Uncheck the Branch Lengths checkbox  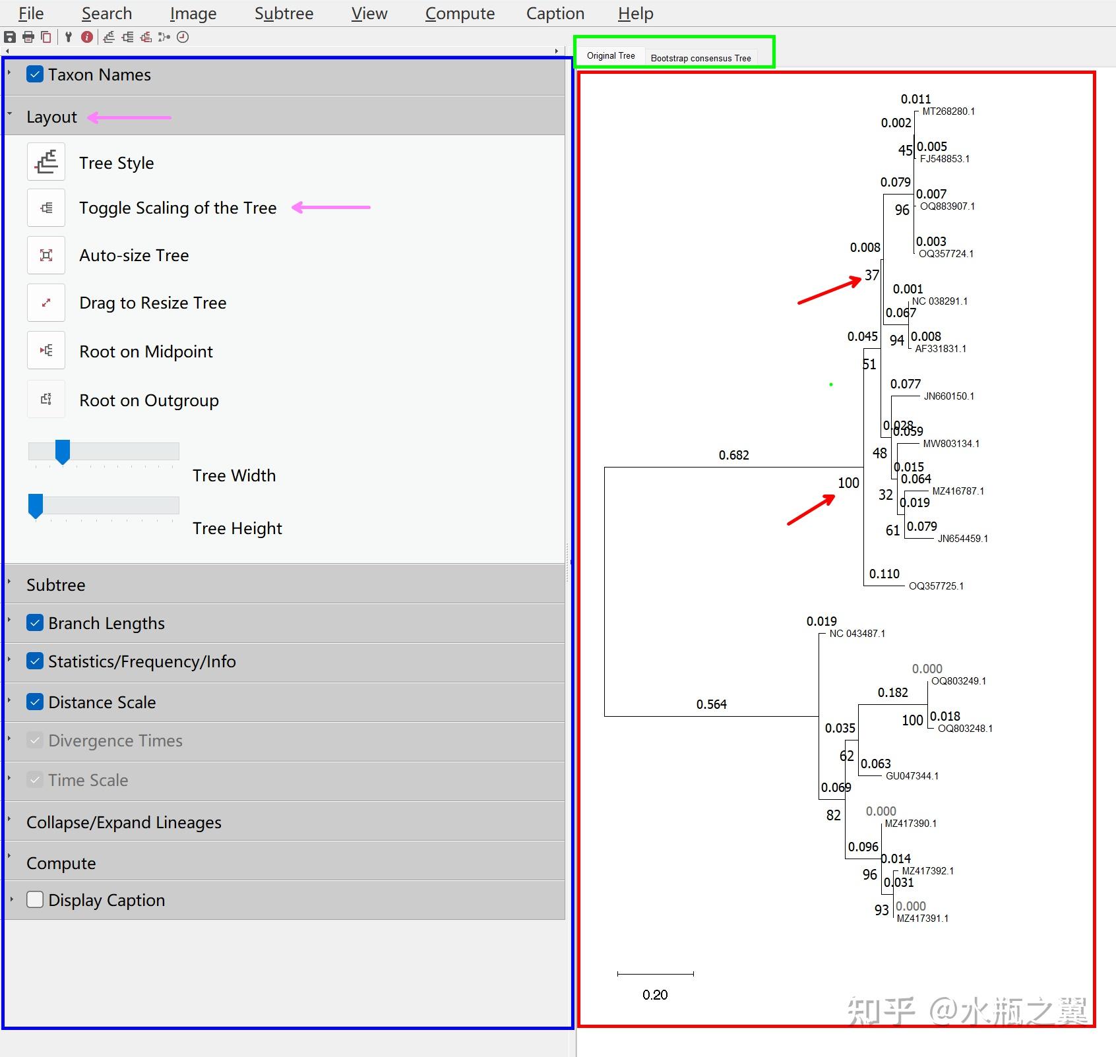point(35,622)
